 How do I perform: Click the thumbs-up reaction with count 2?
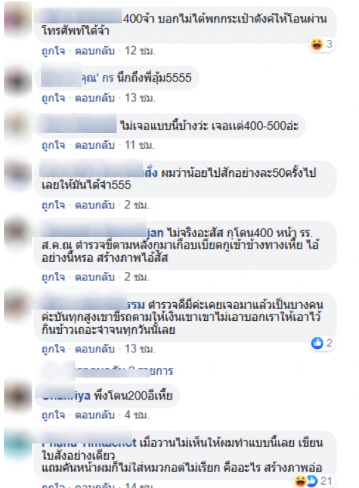[323, 343]
